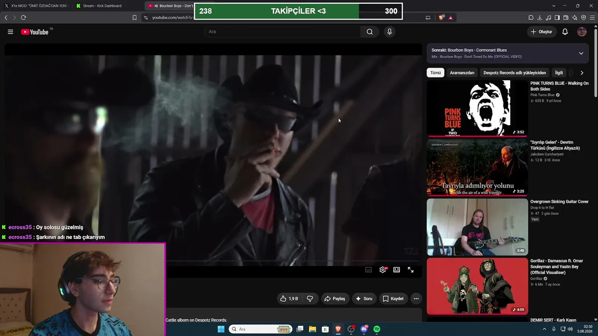Select the Aramanızdan filter chip
The image size is (598, 336).
tap(462, 73)
